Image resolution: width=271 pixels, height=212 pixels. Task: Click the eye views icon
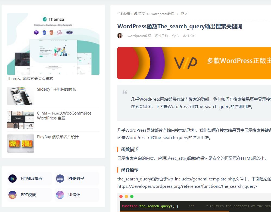click(185, 36)
